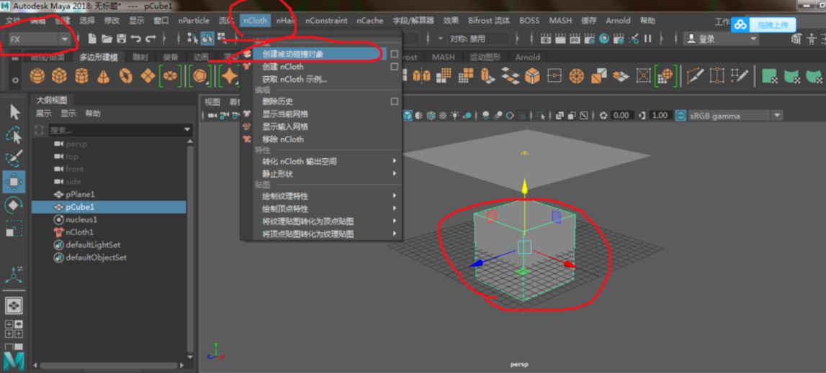Click the Multi-Cut tool shelf icon
The image size is (826, 373).
coord(695,76)
